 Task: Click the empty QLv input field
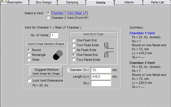[101, 83]
